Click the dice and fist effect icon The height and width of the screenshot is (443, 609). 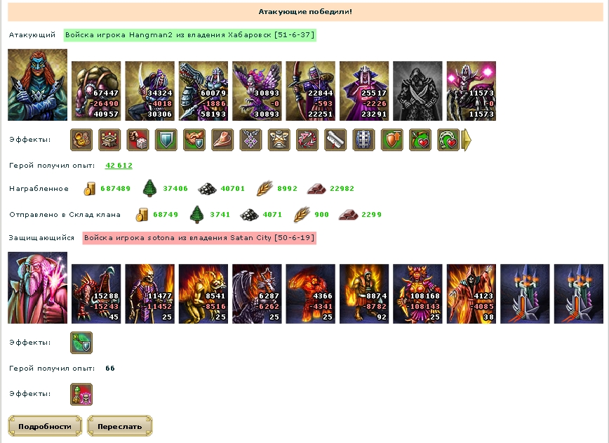(x=138, y=140)
